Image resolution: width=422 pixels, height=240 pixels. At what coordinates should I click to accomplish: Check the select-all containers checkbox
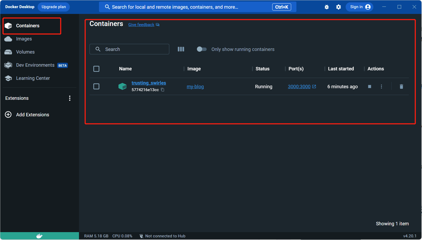pos(96,69)
